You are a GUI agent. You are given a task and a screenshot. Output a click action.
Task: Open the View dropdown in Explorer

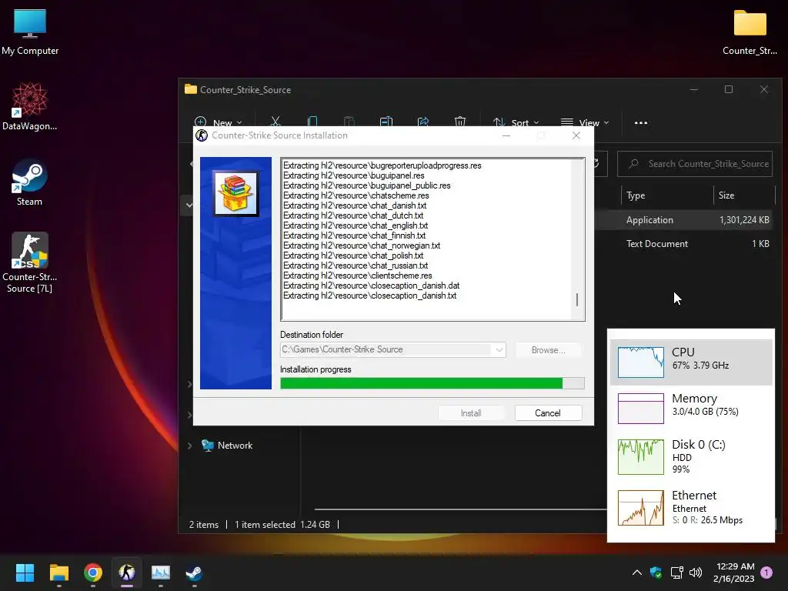[585, 122]
